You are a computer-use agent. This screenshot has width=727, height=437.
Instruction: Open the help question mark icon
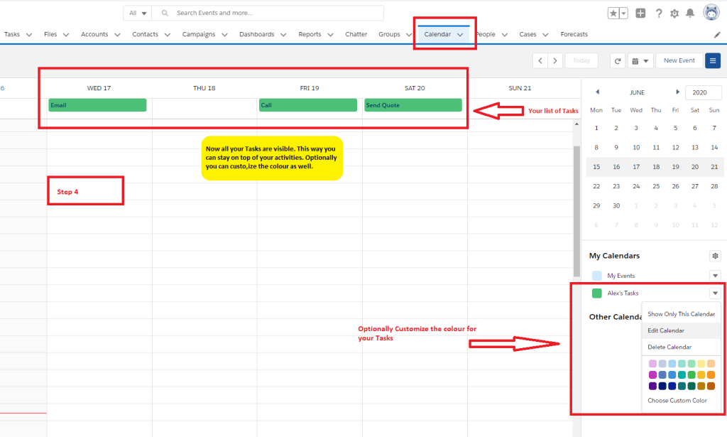click(659, 14)
